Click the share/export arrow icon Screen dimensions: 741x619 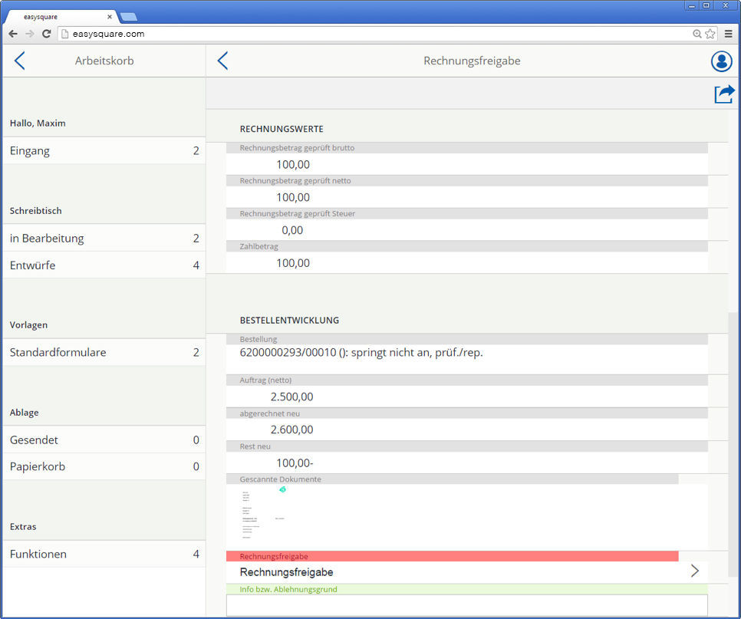(x=723, y=94)
